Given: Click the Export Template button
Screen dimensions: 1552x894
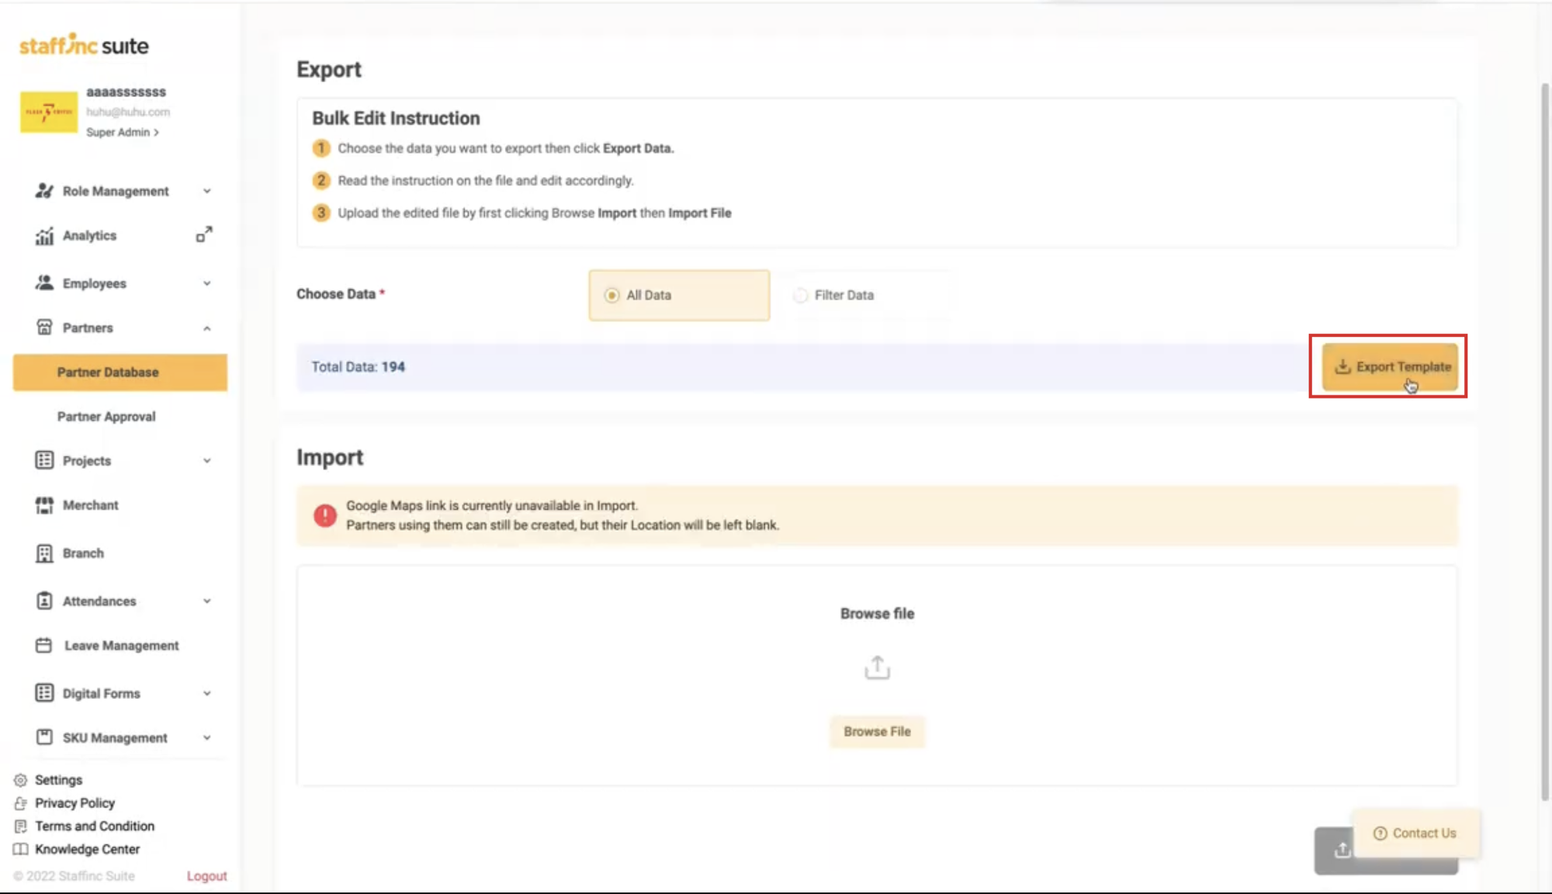Looking at the screenshot, I should pos(1390,367).
